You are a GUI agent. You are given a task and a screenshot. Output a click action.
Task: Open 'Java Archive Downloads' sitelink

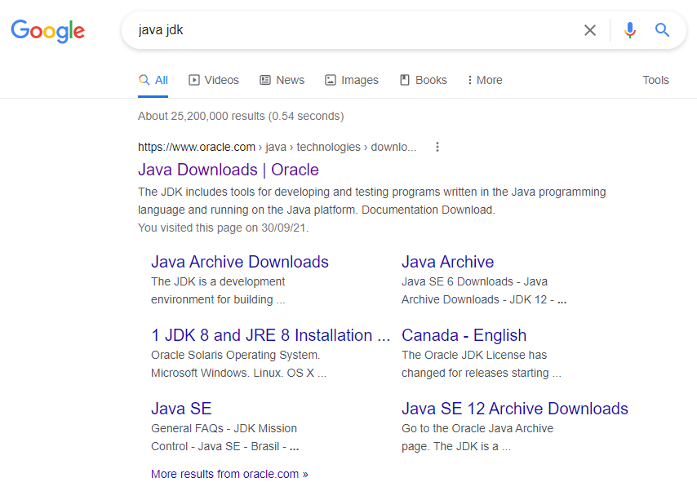(240, 262)
